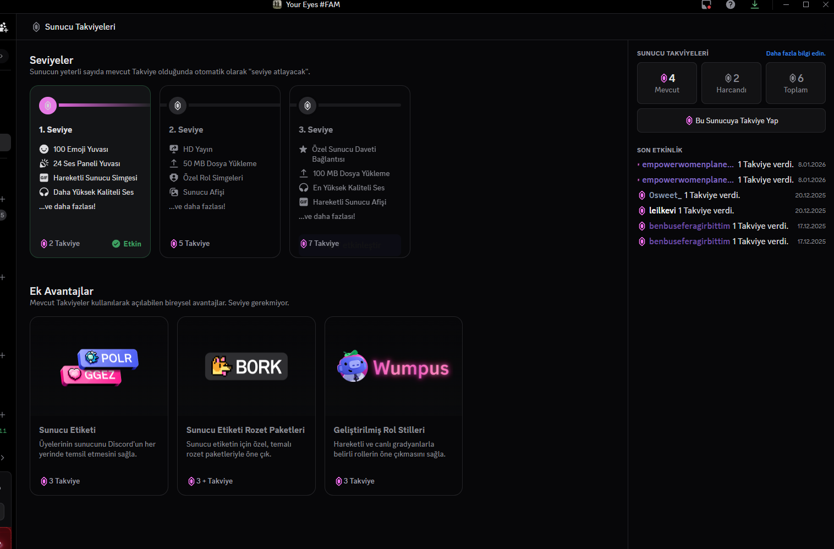Click the star icon beside Özel Sunucu Daveti Bağlantısı
The image size is (834, 549).
click(303, 149)
